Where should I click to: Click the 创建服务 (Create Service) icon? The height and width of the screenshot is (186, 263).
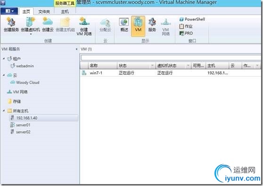coord(11,25)
